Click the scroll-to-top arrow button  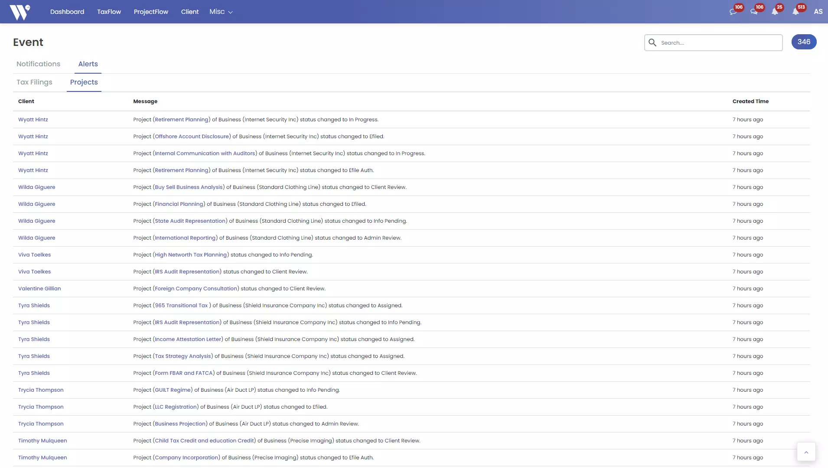(806, 452)
